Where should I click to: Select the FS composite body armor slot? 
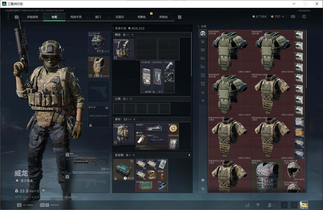click(x=99, y=67)
